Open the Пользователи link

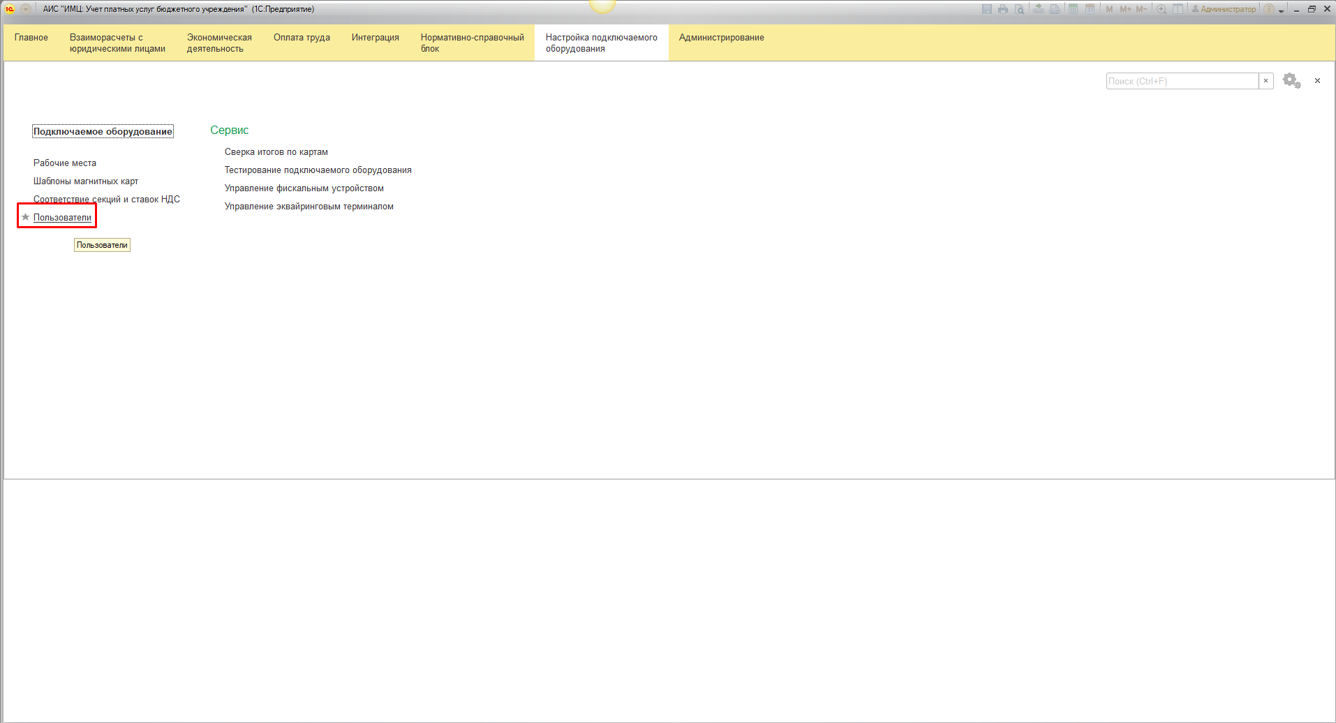coord(62,218)
